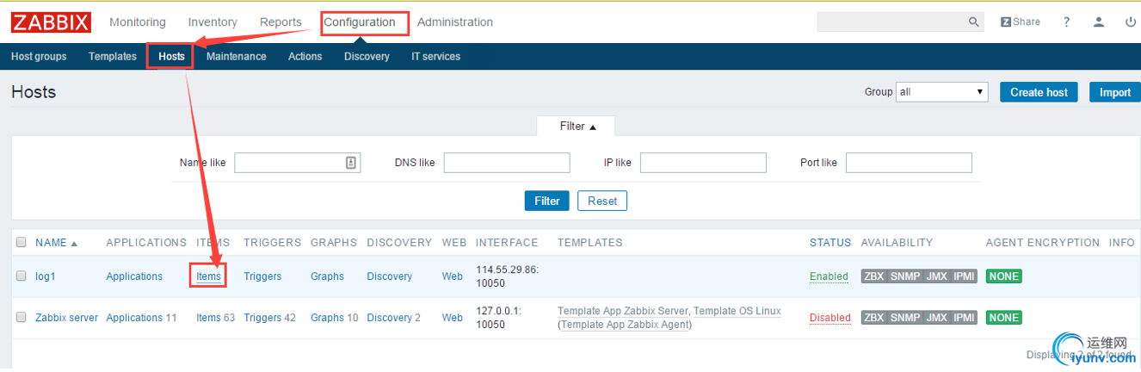Open the Group dropdown
This screenshot has width=1141, height=372.
pos(942,92)
